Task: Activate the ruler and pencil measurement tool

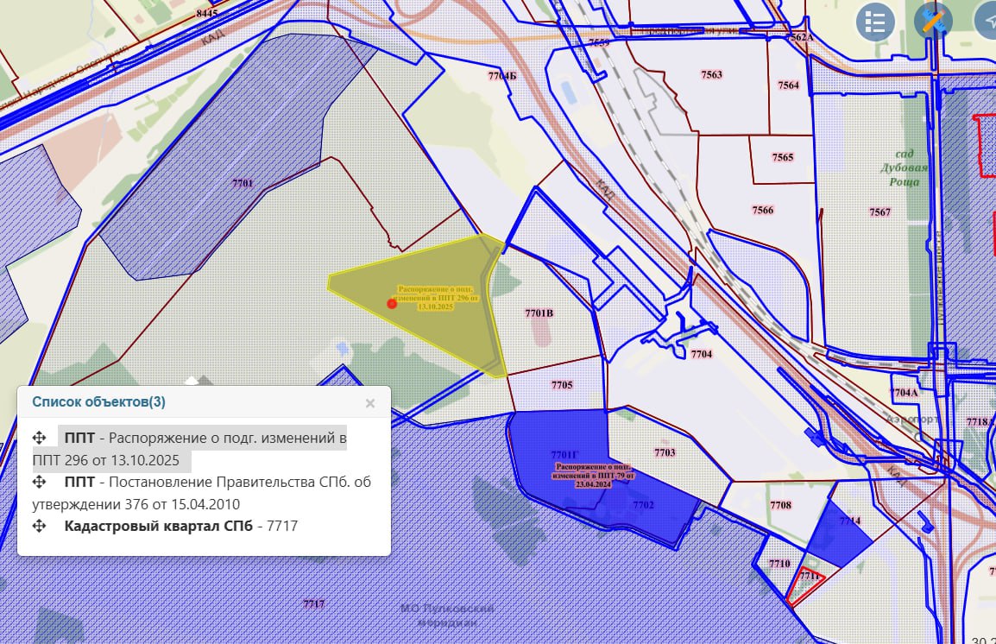Action: (932, 22)
